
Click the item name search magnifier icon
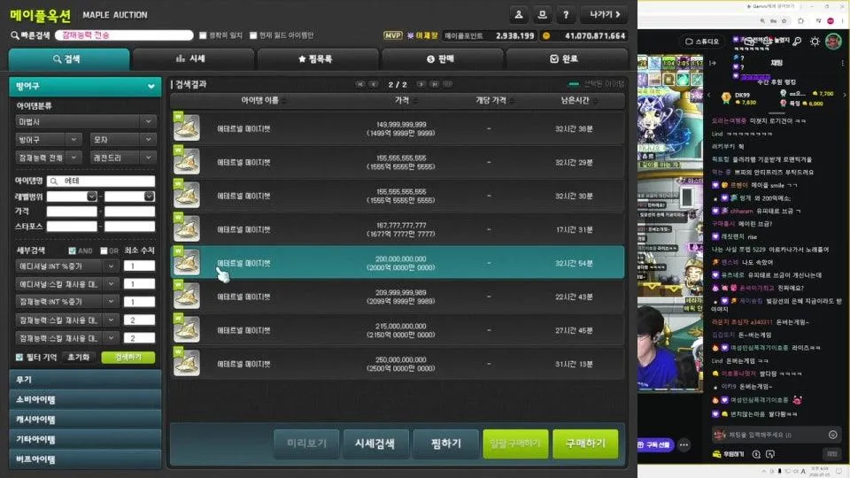pyautogui.click(x=54, y=181)
